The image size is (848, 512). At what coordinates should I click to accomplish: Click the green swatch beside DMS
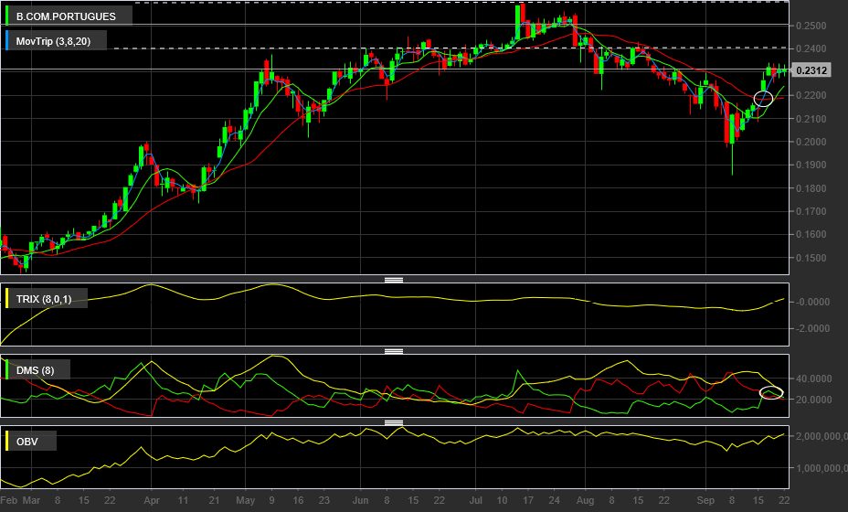[6, 369]
